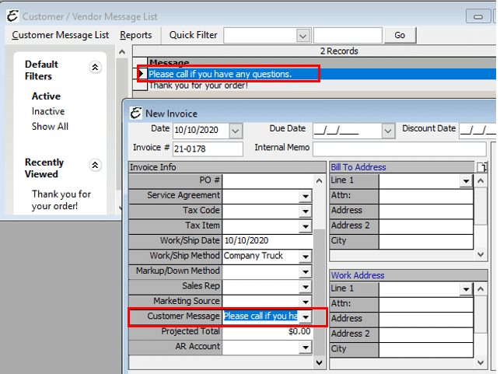
Task: Click the Projected Total $0.00 value
Action: coord(299,331)
